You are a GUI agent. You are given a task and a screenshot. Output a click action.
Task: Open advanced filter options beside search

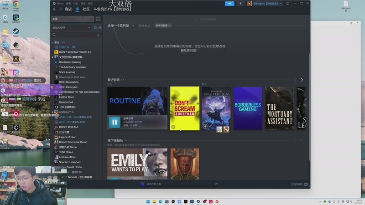tap(98, 35)
